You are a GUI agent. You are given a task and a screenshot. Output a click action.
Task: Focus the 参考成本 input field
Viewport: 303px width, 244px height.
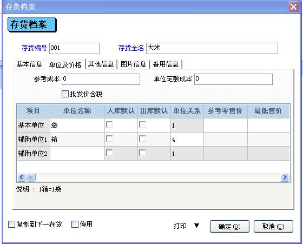[x=101, y=79]
